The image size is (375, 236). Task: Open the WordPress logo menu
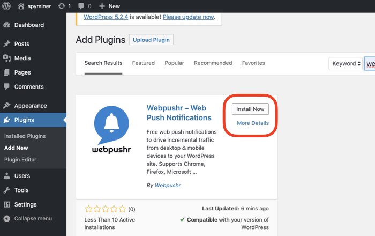6,6
